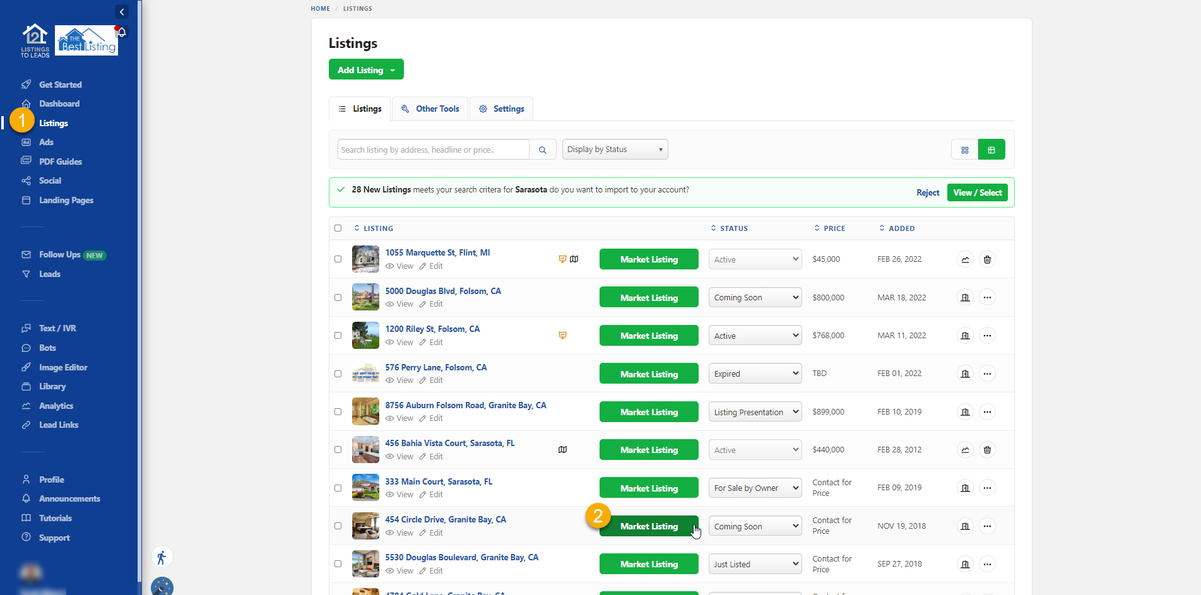This screenshot has height=595, width=1201.
Task: Open the orange presentation icon for 1200 Riley St
Action: tap(562, 335)
